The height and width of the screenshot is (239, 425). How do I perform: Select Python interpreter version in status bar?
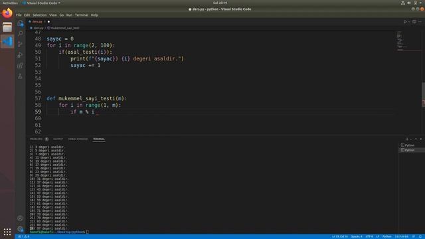(x=401, y=236)
